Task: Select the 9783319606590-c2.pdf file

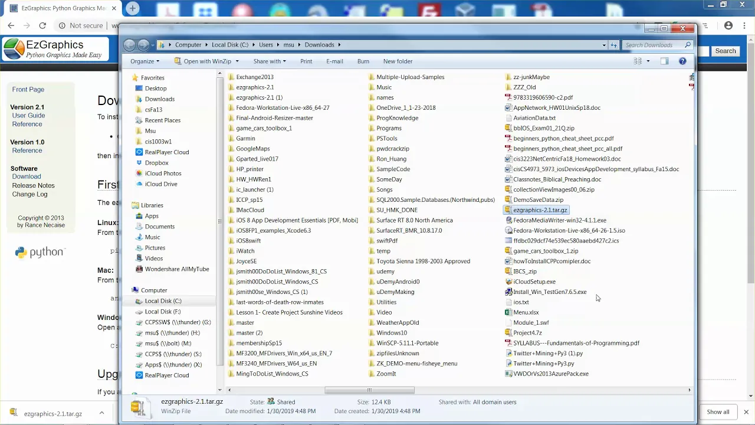Action: pyautogui.click(x=543, y=97)
